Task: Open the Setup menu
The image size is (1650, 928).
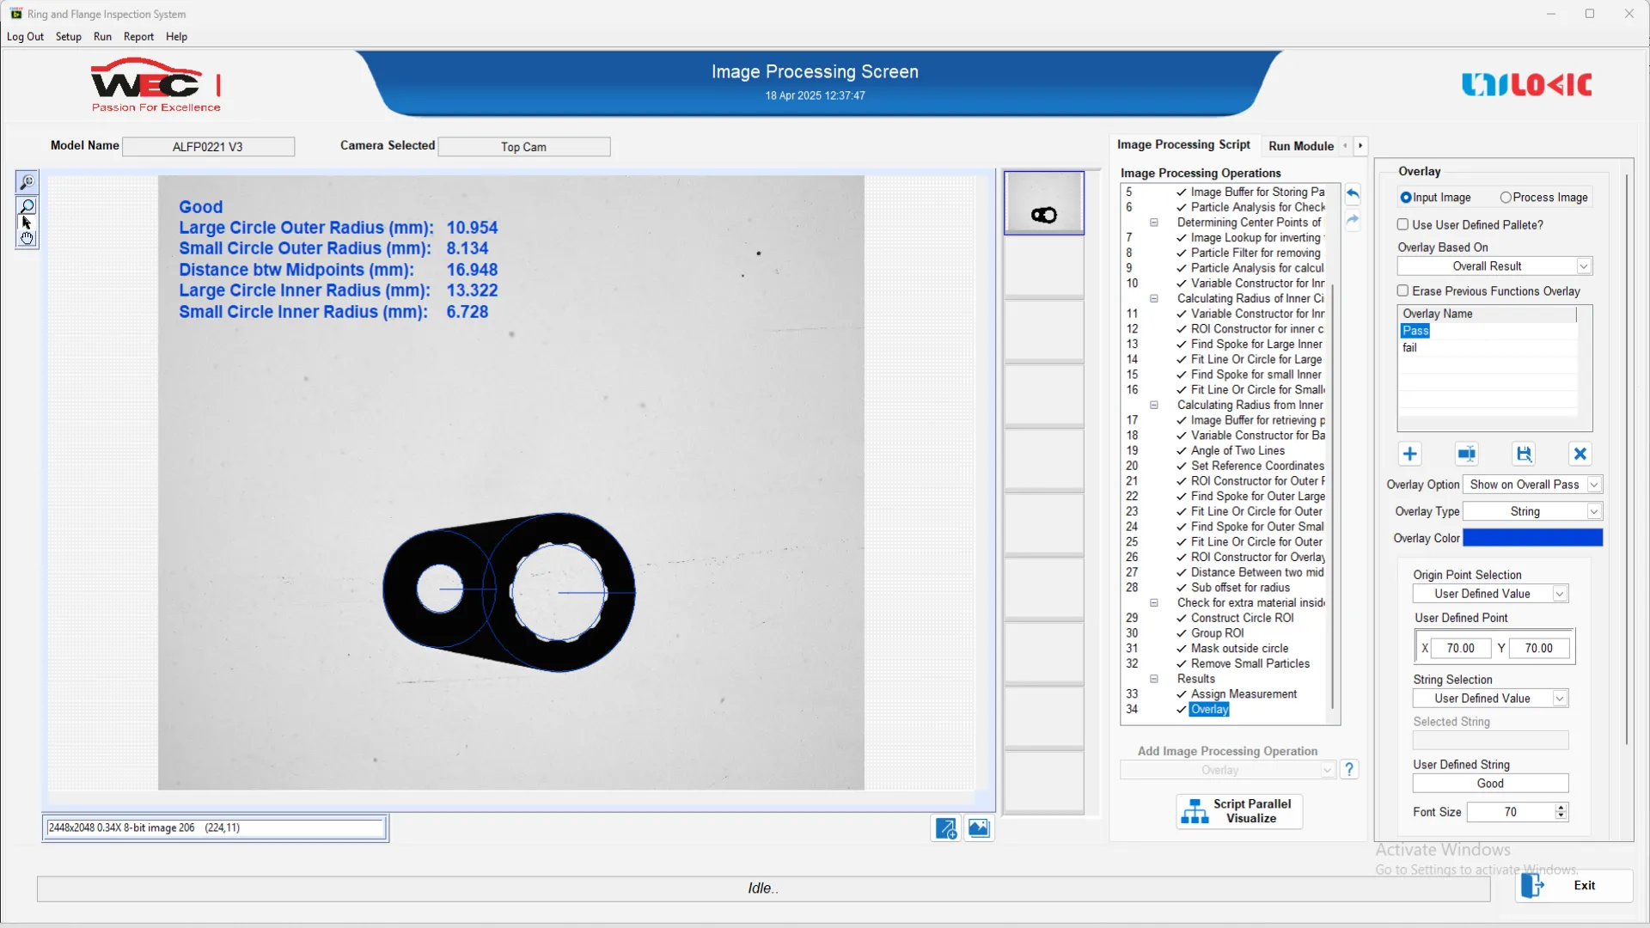Action: pyautogui.click(x=68, y=37)
